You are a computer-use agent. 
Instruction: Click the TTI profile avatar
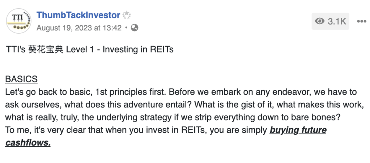click(x=18, y=21)
